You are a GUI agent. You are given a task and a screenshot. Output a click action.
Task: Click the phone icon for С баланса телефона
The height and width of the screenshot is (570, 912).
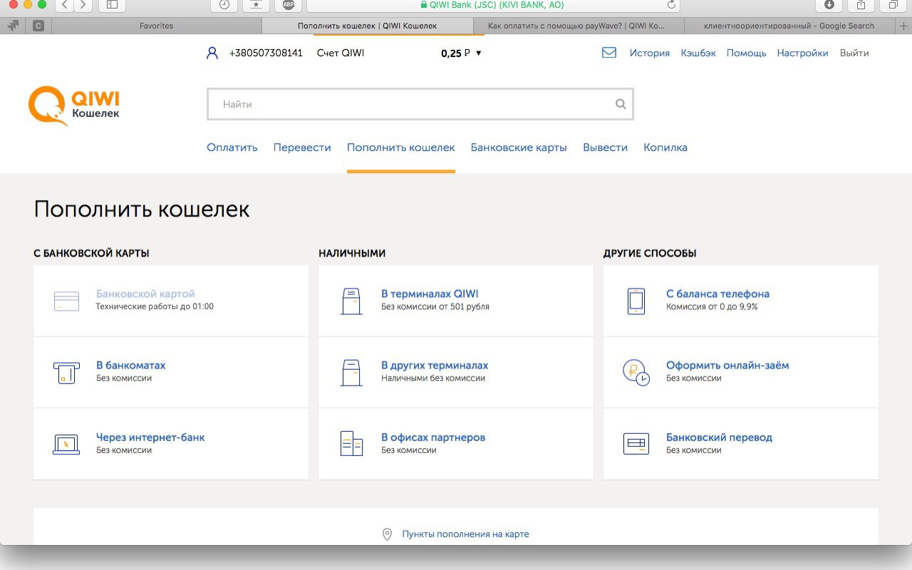pos(636,301)
